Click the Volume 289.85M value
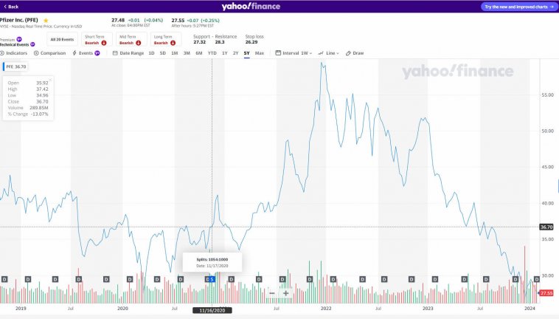 (x=39, y=108)
